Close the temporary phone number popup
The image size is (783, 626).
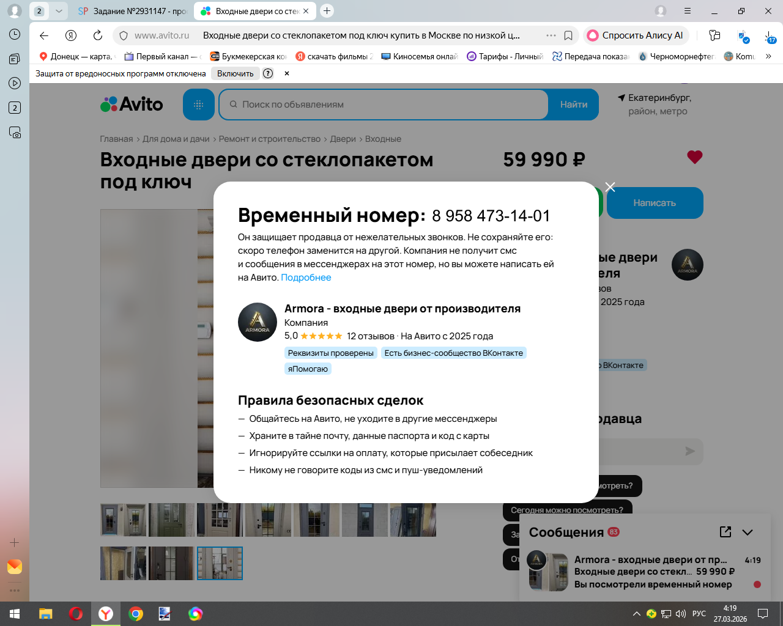[610, 187]
